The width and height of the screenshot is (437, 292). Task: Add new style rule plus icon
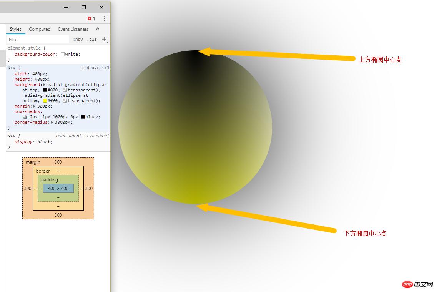click(104, 39)
